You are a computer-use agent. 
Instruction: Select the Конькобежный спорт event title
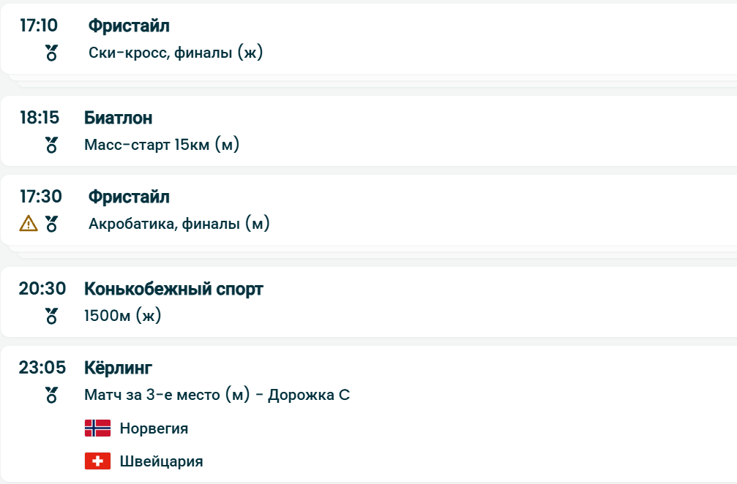click(173, 289)
